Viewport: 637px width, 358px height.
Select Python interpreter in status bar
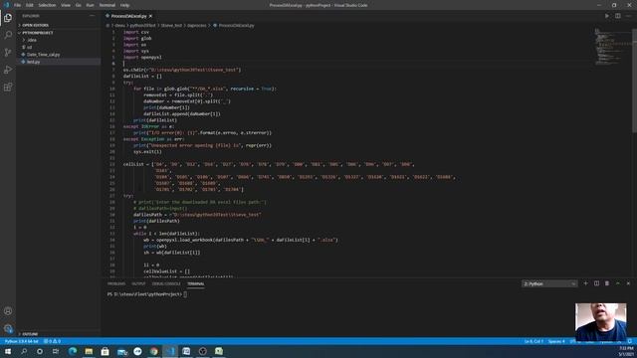tap(22, 341)
